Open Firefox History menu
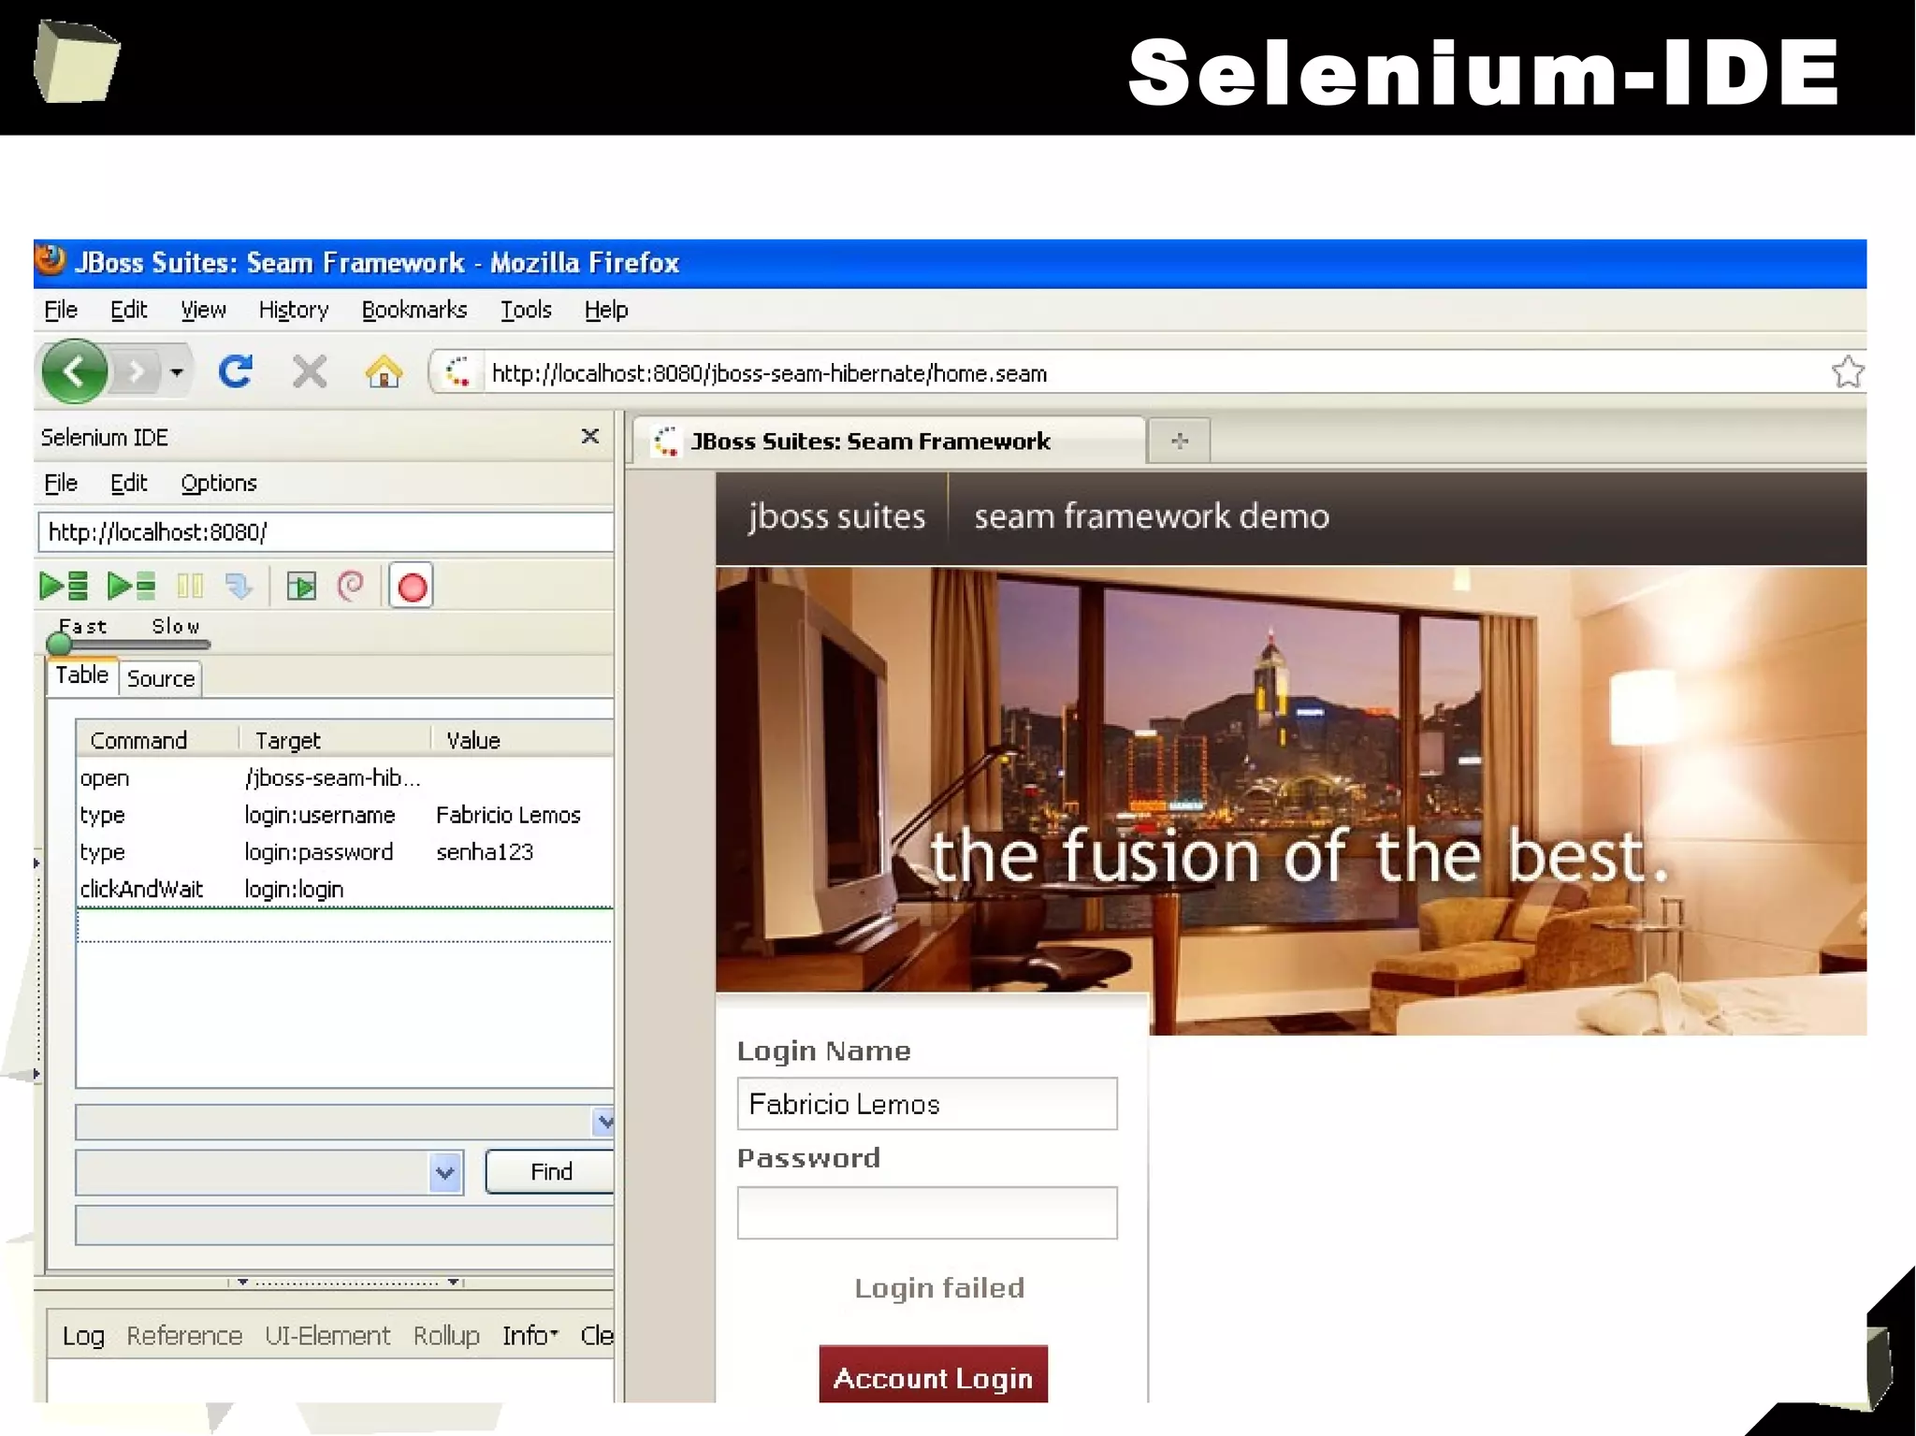 (294, 310)
